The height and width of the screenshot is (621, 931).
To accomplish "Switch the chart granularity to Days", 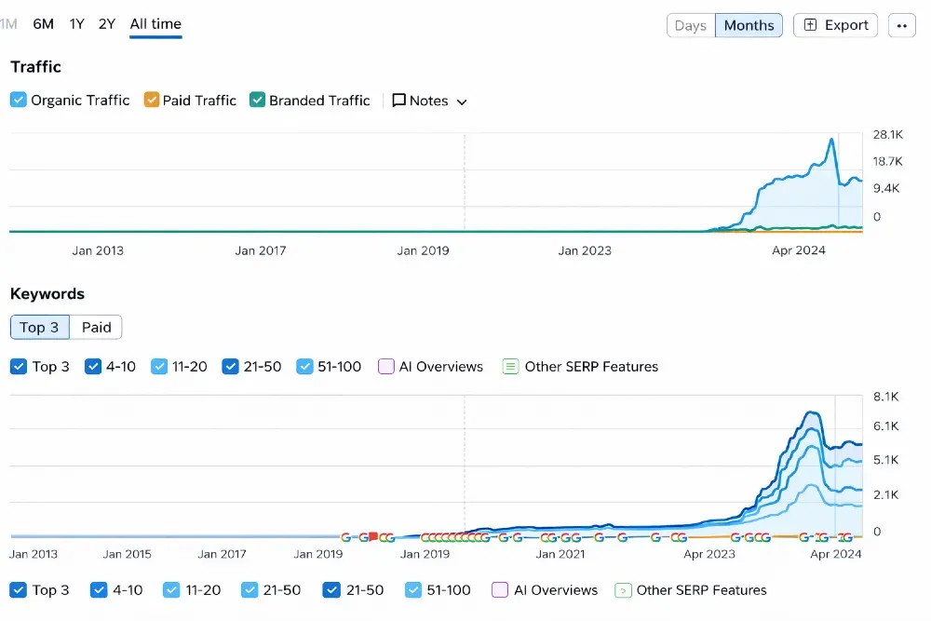I will tap(691, 25).
